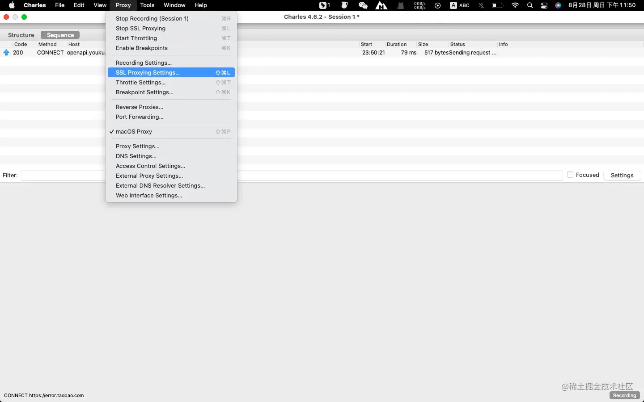644x402 pixels.
Task: Open Throttle Settings...
Action: pyautogui.click(x=171, y=83)
